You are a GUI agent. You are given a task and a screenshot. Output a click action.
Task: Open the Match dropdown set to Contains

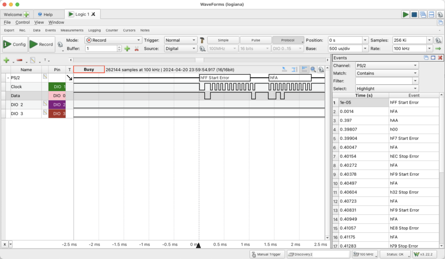click(387, 73)
